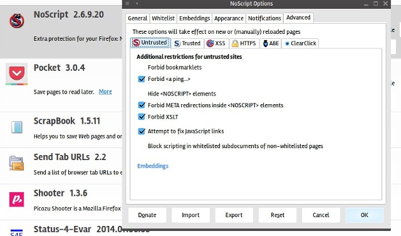Follow the Embeddings link
The image size is (401, 236).
(x=153, y=166)
